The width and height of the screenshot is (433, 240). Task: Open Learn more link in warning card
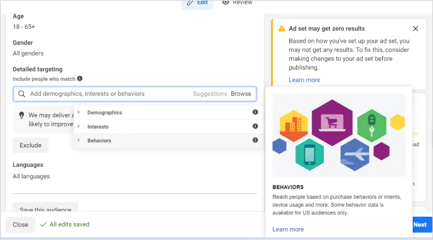pos(304,80)
